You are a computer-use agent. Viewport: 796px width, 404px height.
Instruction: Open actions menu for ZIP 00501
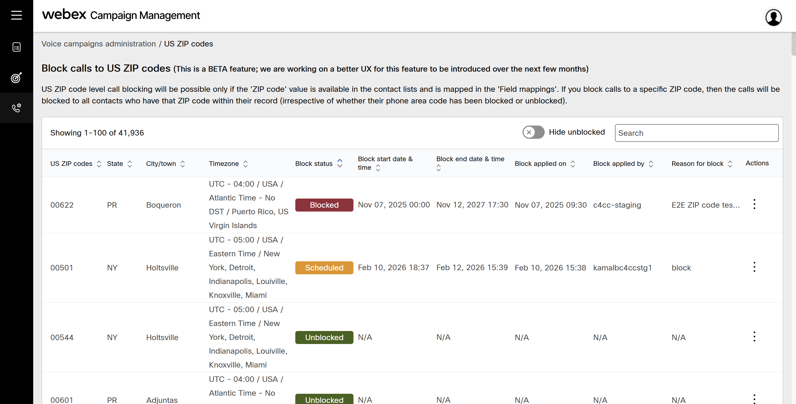(754, 267)
